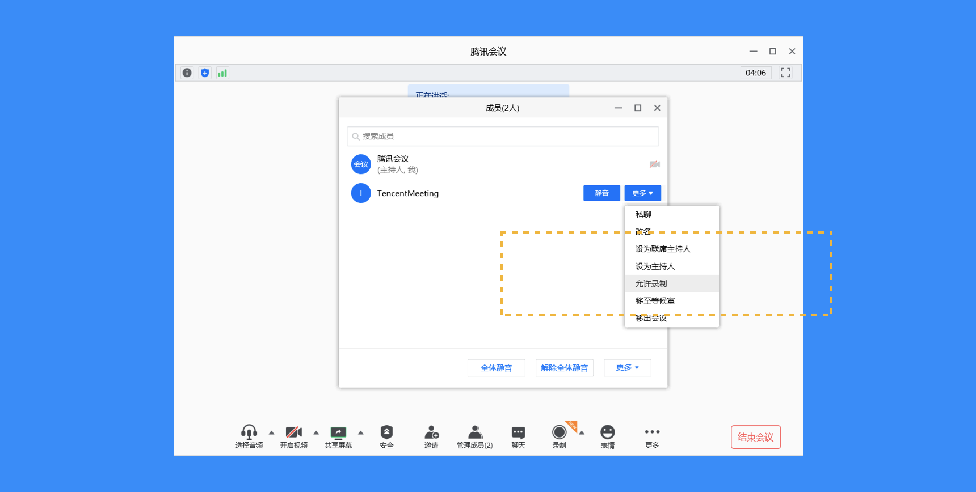Viewport: 976px width, 492px height.
Task: Enter fullscreen mode via the corner brackets icon
Action: [x=785, y=73]
